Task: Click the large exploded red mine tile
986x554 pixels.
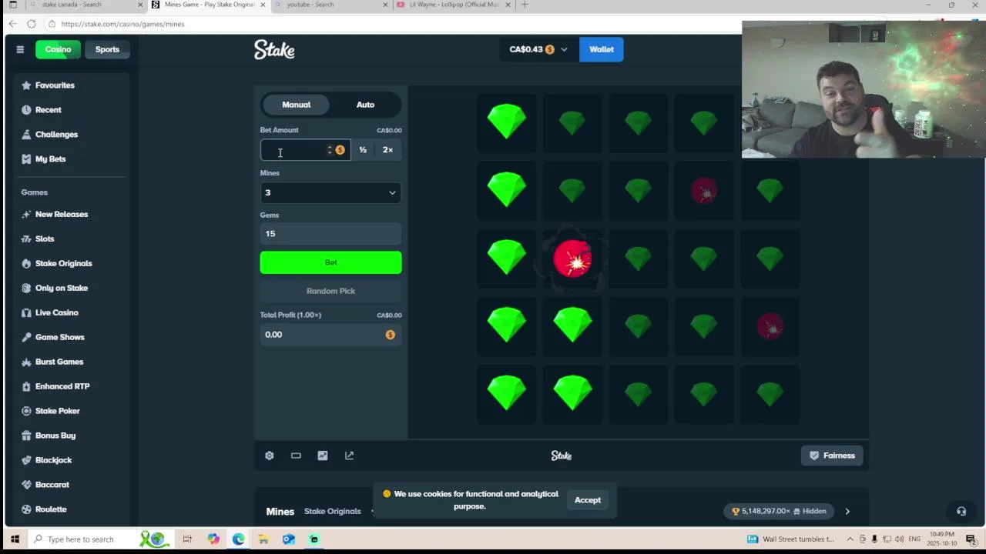Action: pyautogui.click(x=572, y=259)
